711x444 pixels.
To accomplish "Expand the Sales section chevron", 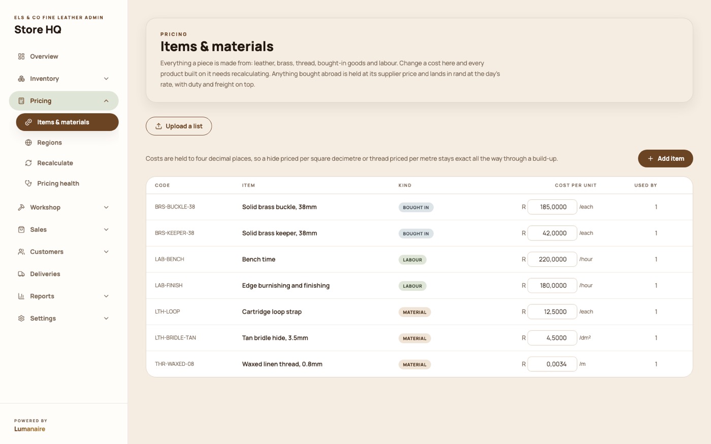I will click(x=106, y=229).
